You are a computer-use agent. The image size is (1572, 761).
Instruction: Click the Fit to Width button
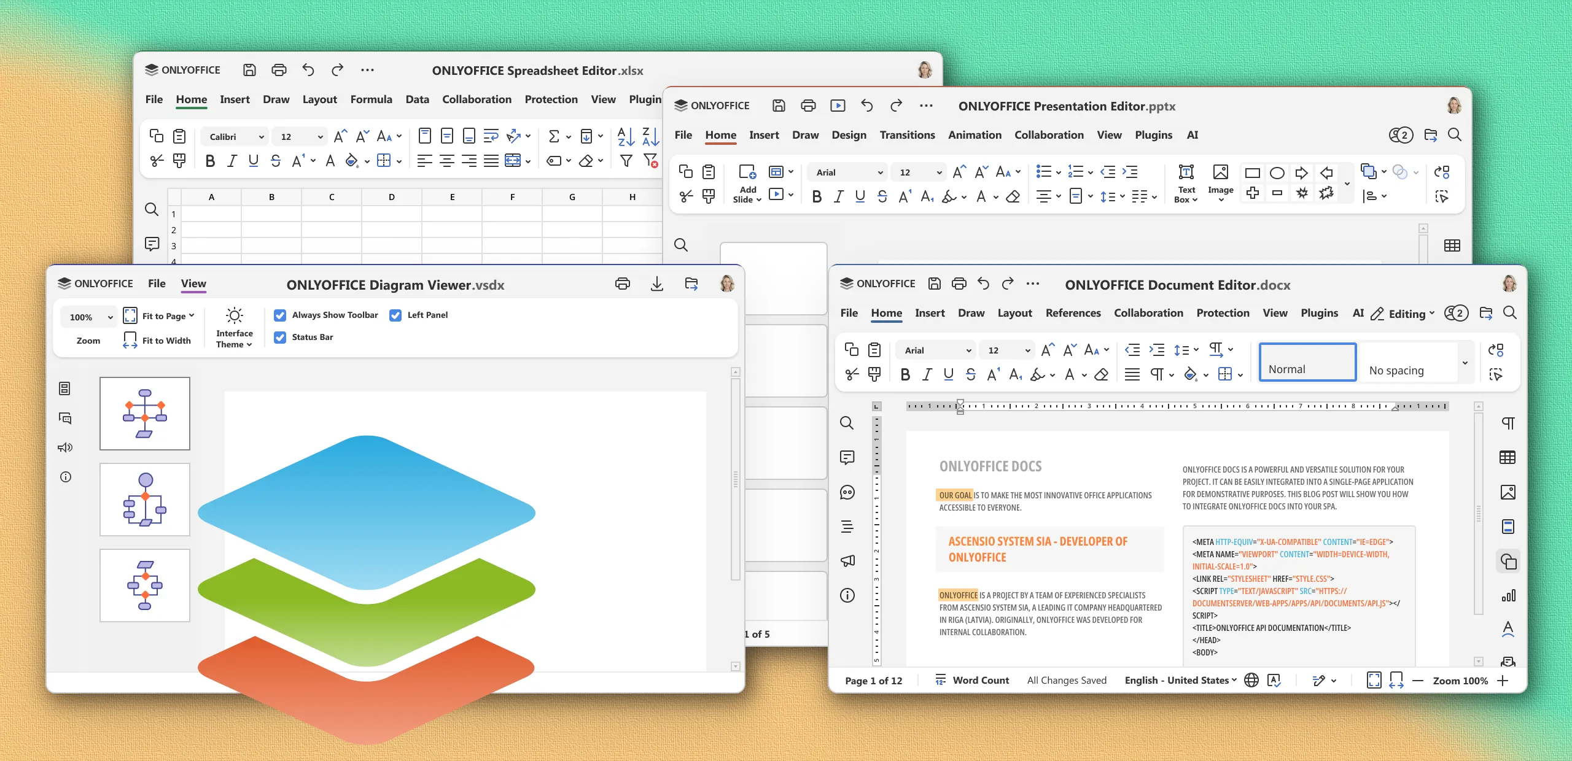pyautogui.click(x=157, y=340)
